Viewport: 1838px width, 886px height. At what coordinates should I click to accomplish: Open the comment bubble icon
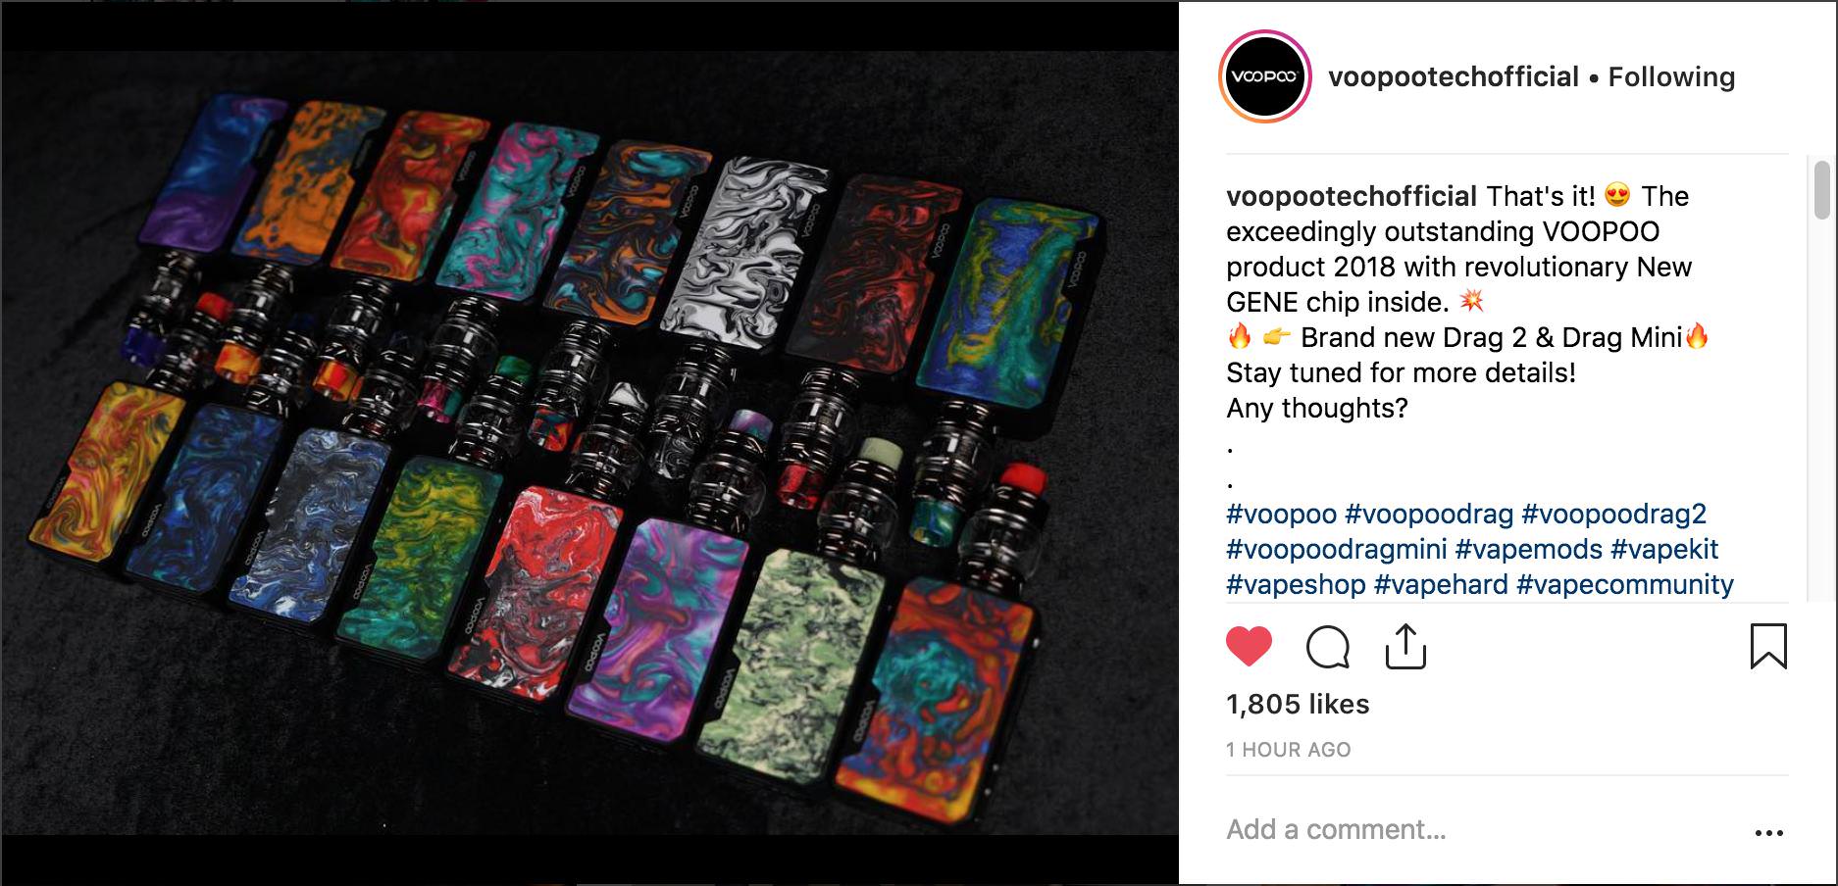coord(1328,647)
